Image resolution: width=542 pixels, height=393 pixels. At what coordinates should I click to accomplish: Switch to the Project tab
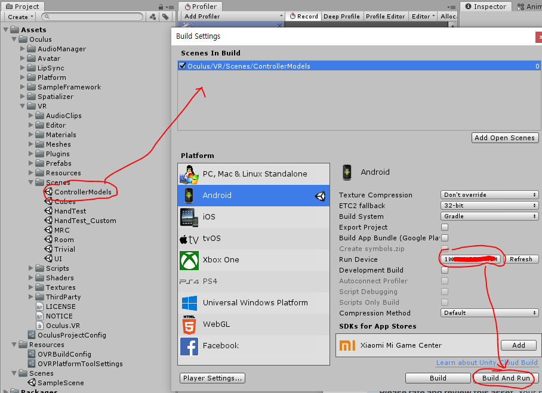tap(23, 7)
